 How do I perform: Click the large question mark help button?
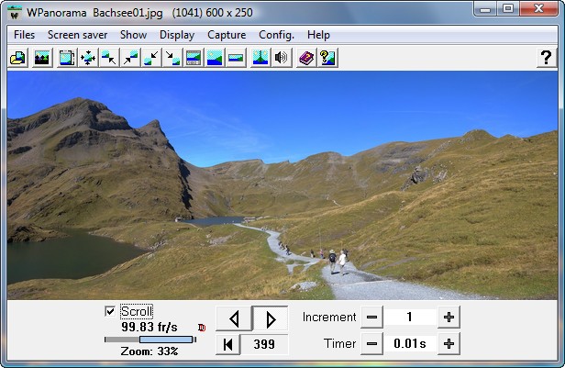(547, 58)
